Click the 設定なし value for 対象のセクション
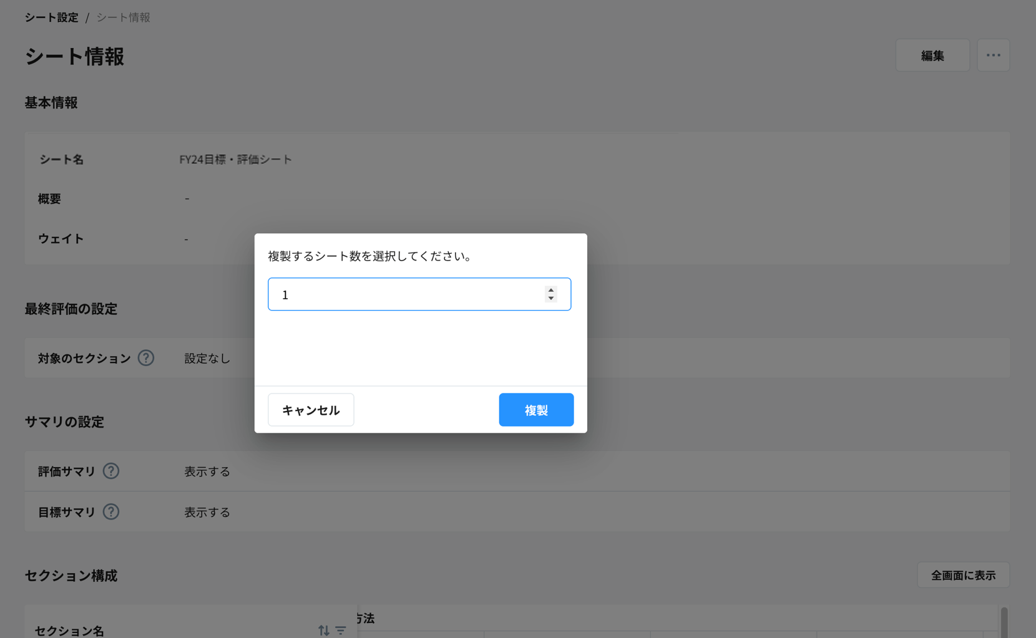Screen dimensions: 1036x638 (x=207, y=359)
